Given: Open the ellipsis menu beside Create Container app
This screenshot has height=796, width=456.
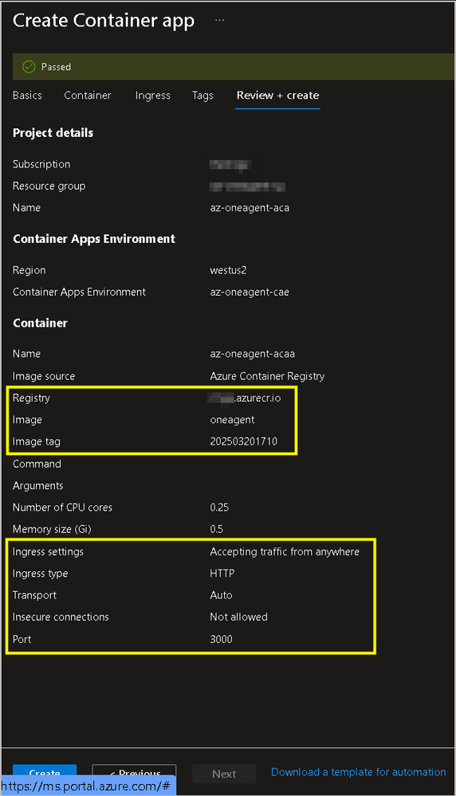Looking at the screenshot, I should (x=219, y=21).
